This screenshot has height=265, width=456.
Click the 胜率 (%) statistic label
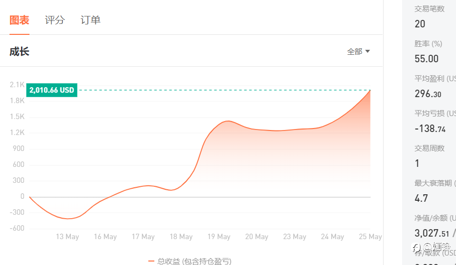click(x=428, y=44)
